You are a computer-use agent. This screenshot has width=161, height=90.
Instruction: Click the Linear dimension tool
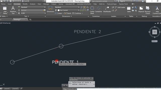click(x=59, y=13)
